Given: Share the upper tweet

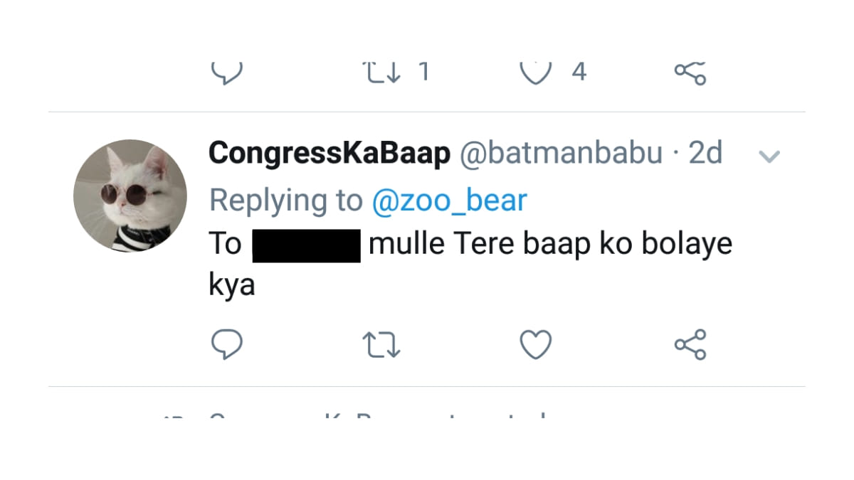Looking at the screenshot, I should (x=690, y=71).
